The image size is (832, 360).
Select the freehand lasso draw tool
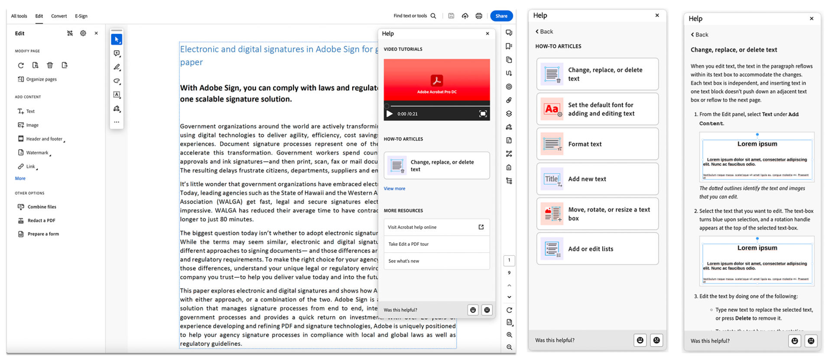coord(117,81)
